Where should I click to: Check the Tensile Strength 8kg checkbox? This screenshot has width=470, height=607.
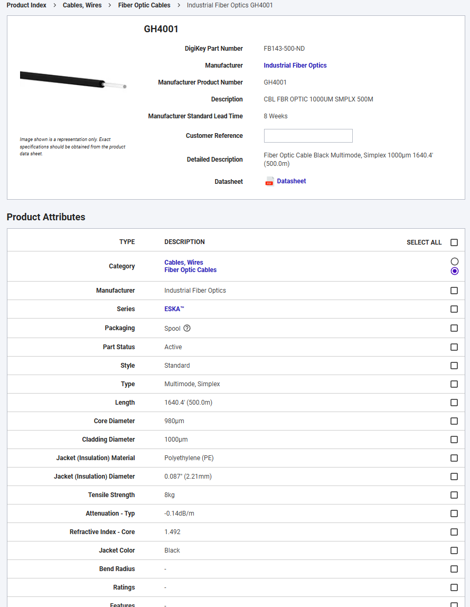coord(454,495)
